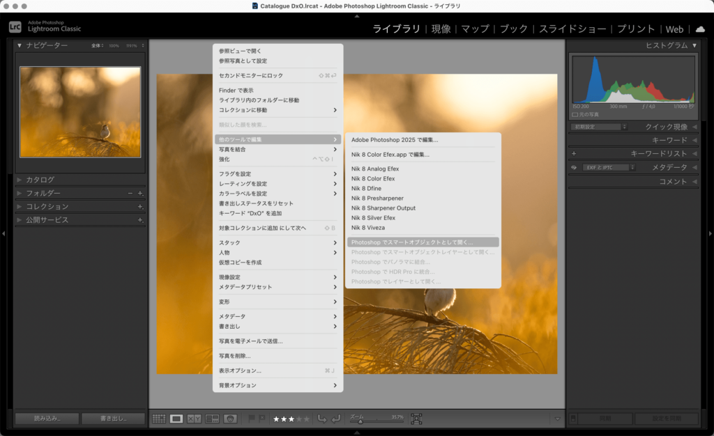
Task: Set the reject flag in toolbar
Action: point(262,419)
